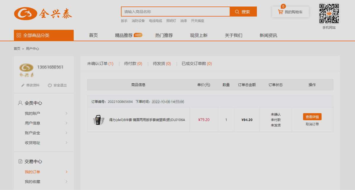Click the shopping cart icon
The height and width of the screenshot is (190, 355).
pos(280,12)
